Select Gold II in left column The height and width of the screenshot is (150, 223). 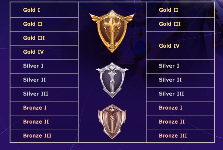tap(33, 24)
